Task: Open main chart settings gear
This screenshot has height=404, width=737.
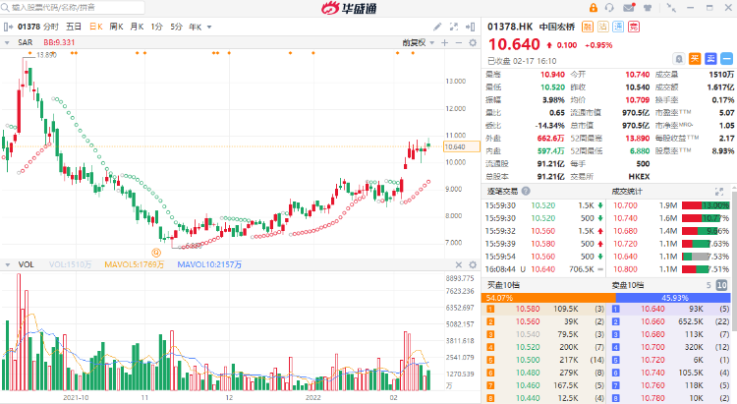Action: tap(473, 43)
